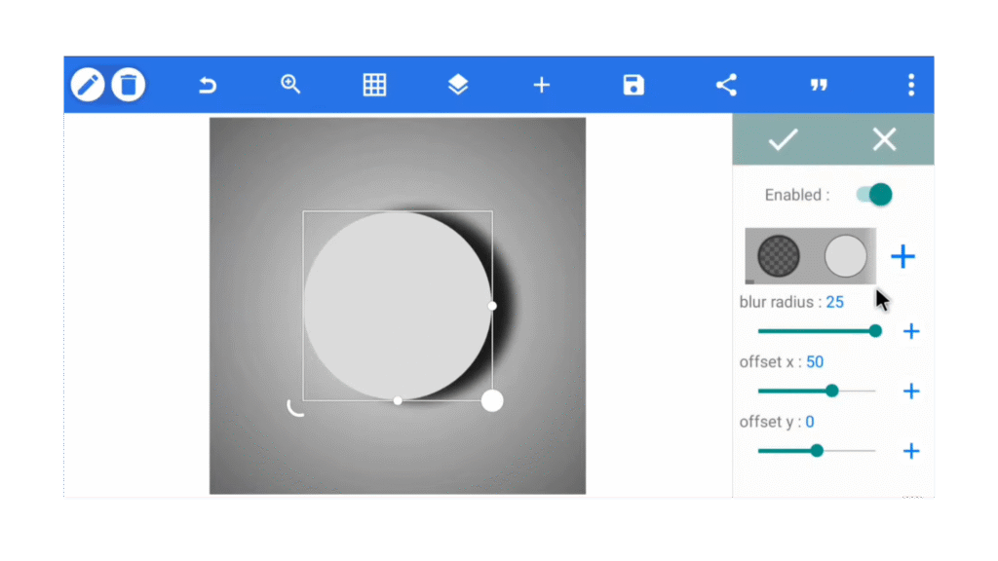Open the zoom magnifier tool
This screenshot has width=998, height=561.
click(x=290, y=85)
